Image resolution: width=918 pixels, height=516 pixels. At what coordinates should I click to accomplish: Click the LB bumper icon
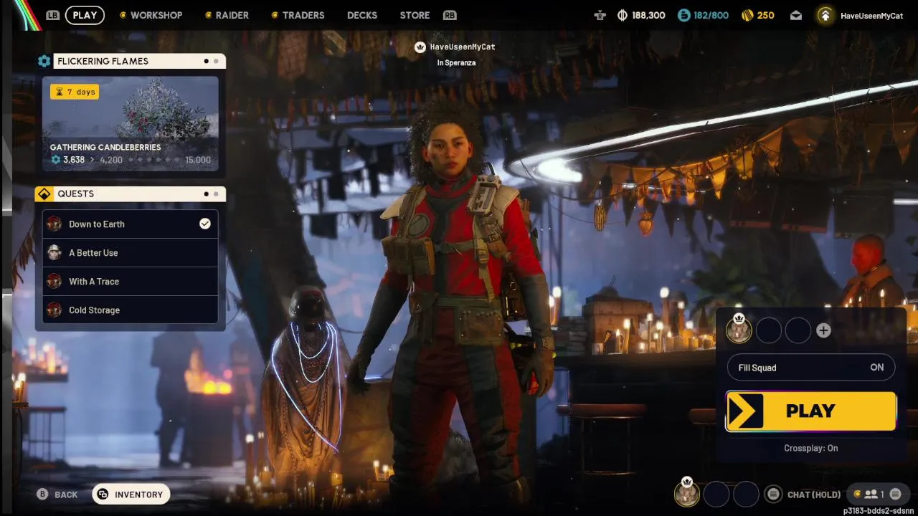(52, 15)
